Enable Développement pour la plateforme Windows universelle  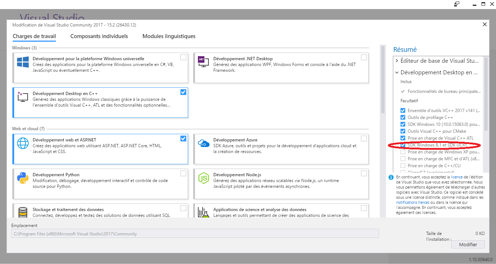click(183, 57)
